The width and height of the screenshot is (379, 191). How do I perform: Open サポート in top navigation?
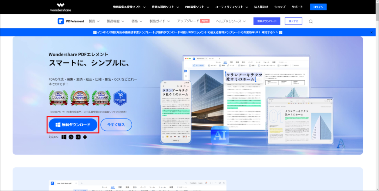297,7
